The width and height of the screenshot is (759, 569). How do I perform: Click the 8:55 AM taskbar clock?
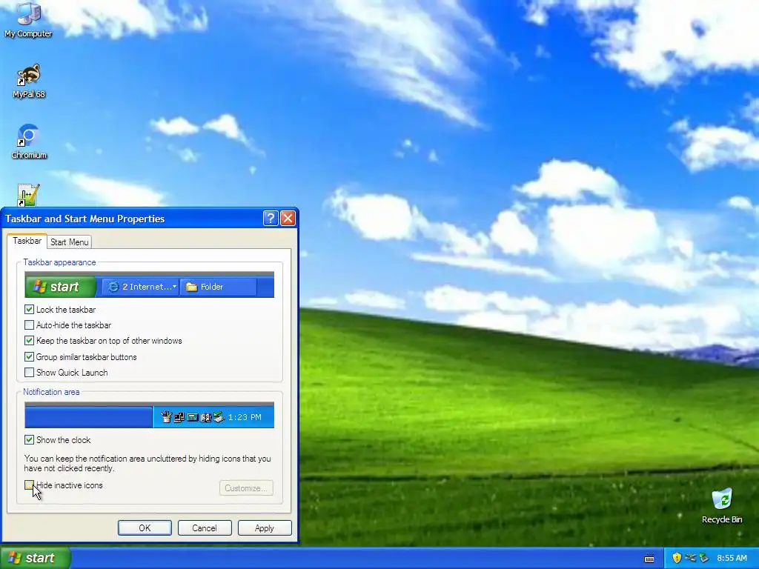[x=732, y=559]
